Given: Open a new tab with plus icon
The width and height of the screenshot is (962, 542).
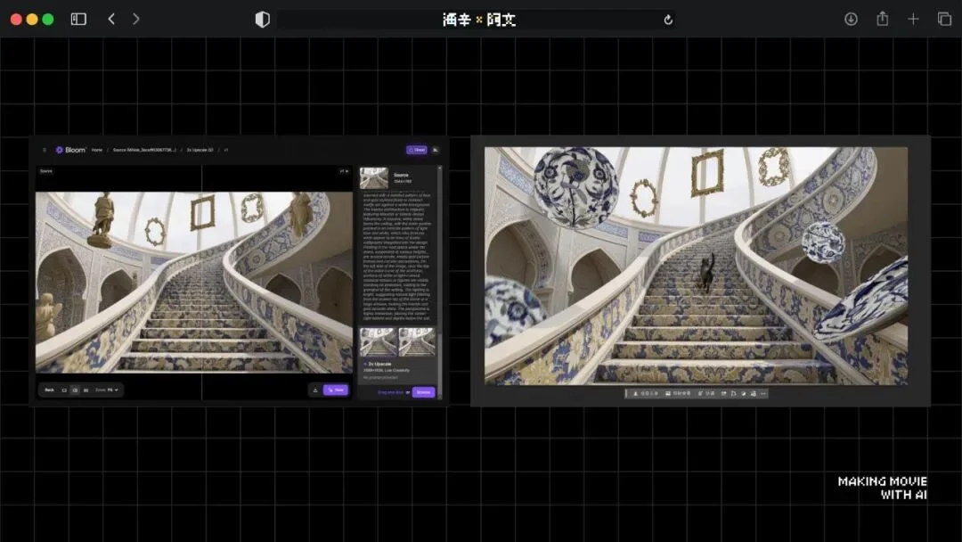Looking at the screenshot, I should [x=913, y=19].
